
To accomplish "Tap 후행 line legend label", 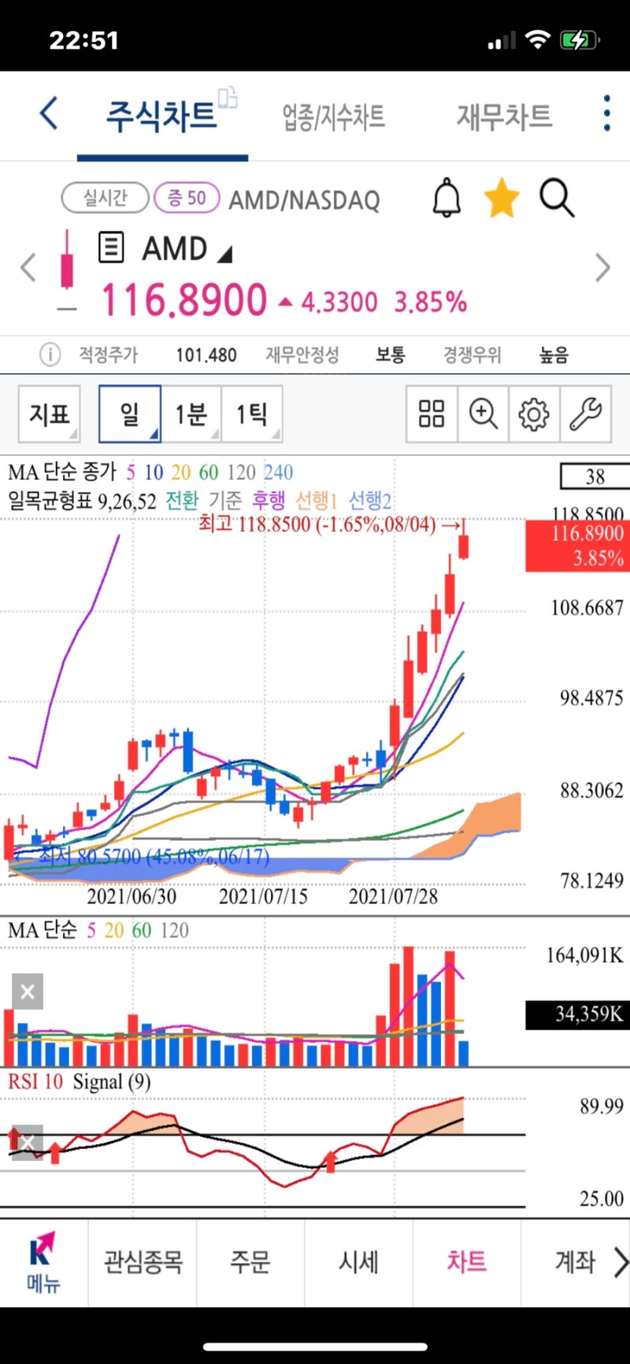I will [x=269, y=500].
